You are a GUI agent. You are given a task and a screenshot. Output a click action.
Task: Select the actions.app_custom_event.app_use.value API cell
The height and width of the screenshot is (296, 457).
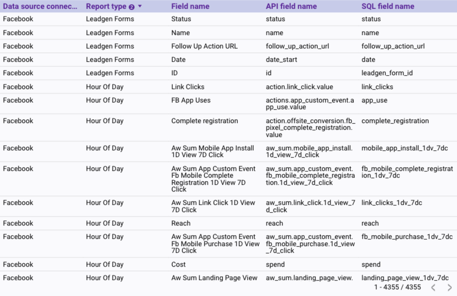[310, 103]
